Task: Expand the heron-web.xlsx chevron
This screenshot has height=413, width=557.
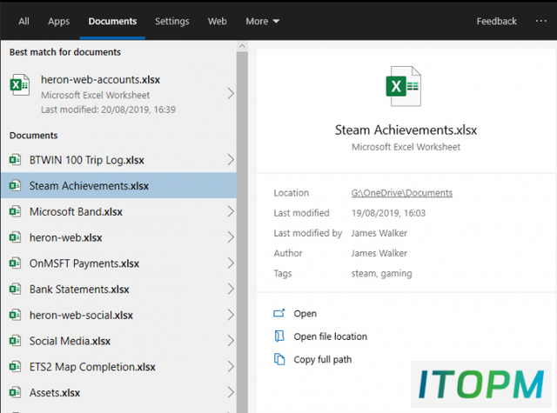Action: tap(231, 237)
